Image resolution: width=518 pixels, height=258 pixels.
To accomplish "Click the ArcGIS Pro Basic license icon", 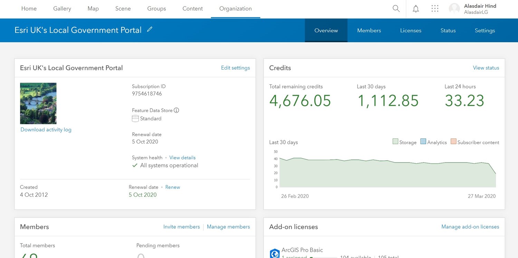I will point(275,254).
